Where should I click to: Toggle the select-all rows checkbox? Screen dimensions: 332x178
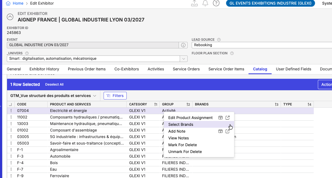click(10, 104)
